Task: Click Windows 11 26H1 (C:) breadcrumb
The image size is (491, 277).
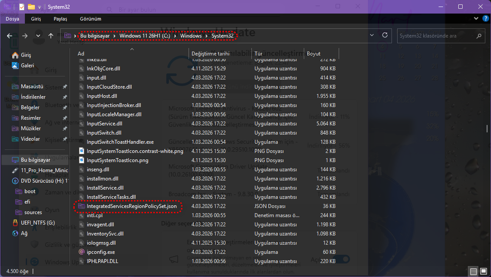Action: coord(144,36)
